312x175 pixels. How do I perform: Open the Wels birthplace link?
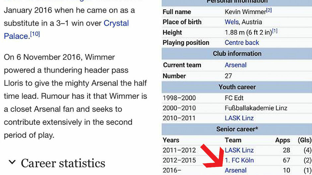tap(232, 22)
